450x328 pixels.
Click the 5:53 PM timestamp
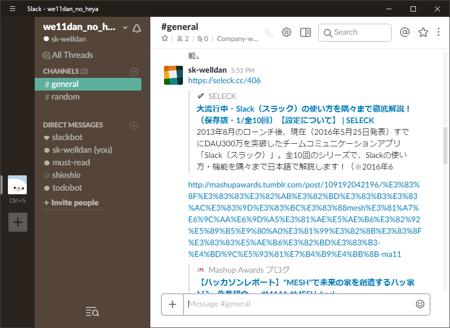coord(243,71)
